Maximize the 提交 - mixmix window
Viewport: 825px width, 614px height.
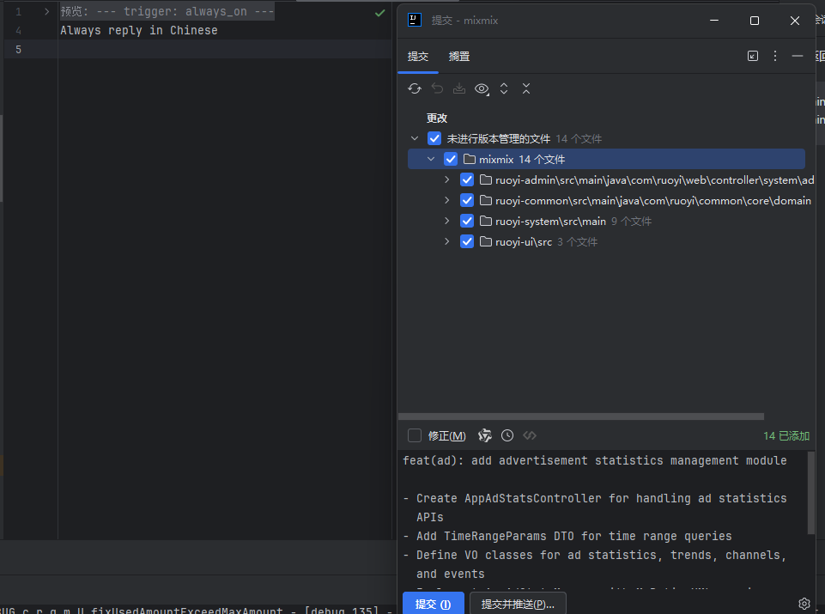click(x=754, y=20)
